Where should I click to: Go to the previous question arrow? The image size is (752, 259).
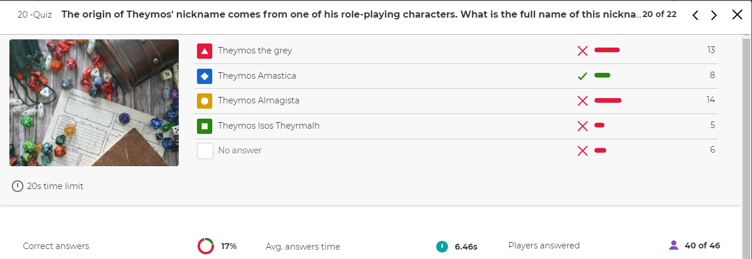(696, 15)
